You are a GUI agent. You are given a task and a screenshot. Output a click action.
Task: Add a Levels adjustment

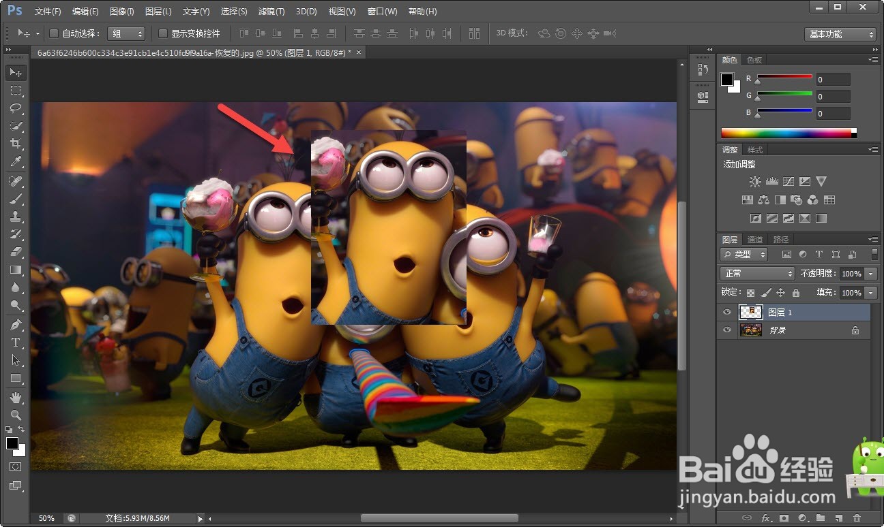click(x=772, y=182)
